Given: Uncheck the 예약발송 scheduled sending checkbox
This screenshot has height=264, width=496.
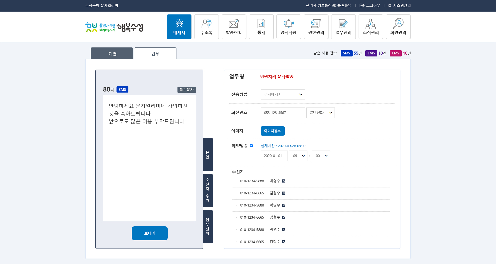Looking at the screenshot, I should coord(252,145).
